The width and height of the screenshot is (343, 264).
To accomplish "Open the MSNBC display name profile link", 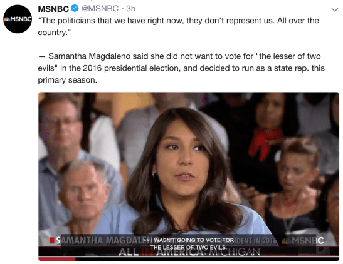I will point(53,9).
